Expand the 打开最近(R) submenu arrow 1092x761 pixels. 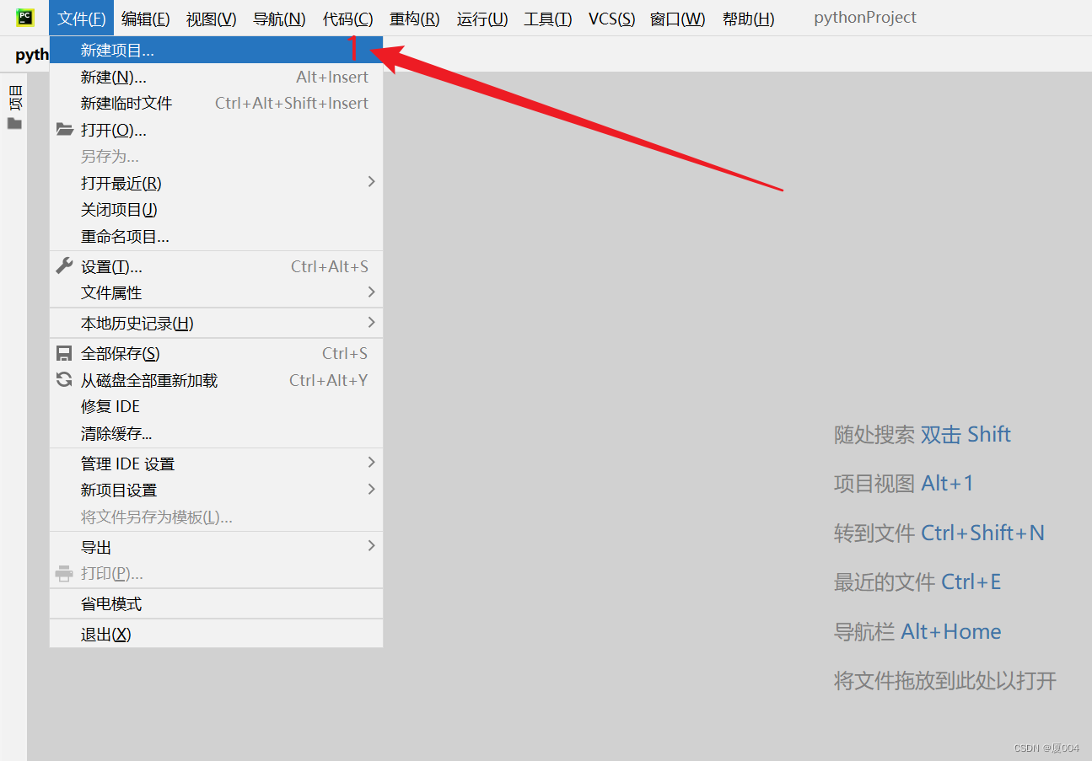tap(371, 182)
